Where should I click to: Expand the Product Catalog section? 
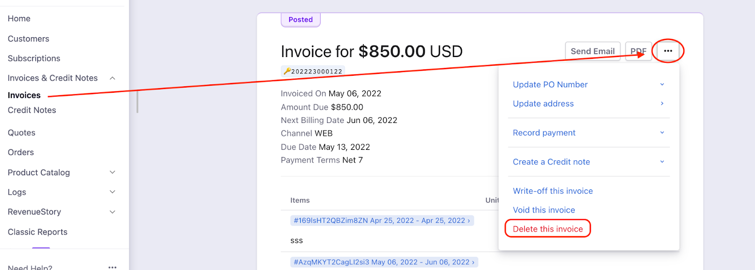[x=112, y=172]
